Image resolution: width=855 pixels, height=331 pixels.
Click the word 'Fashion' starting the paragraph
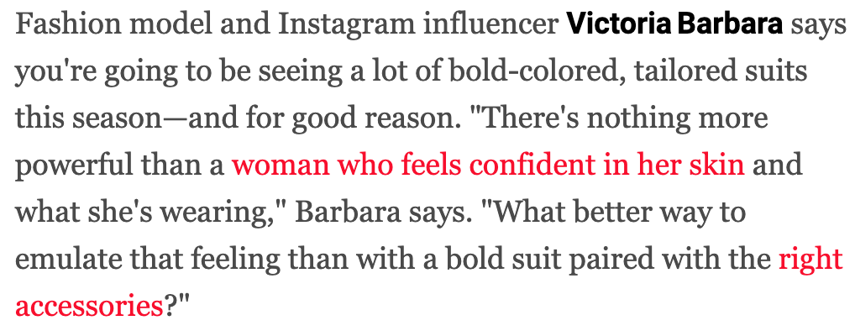(57, 24)
